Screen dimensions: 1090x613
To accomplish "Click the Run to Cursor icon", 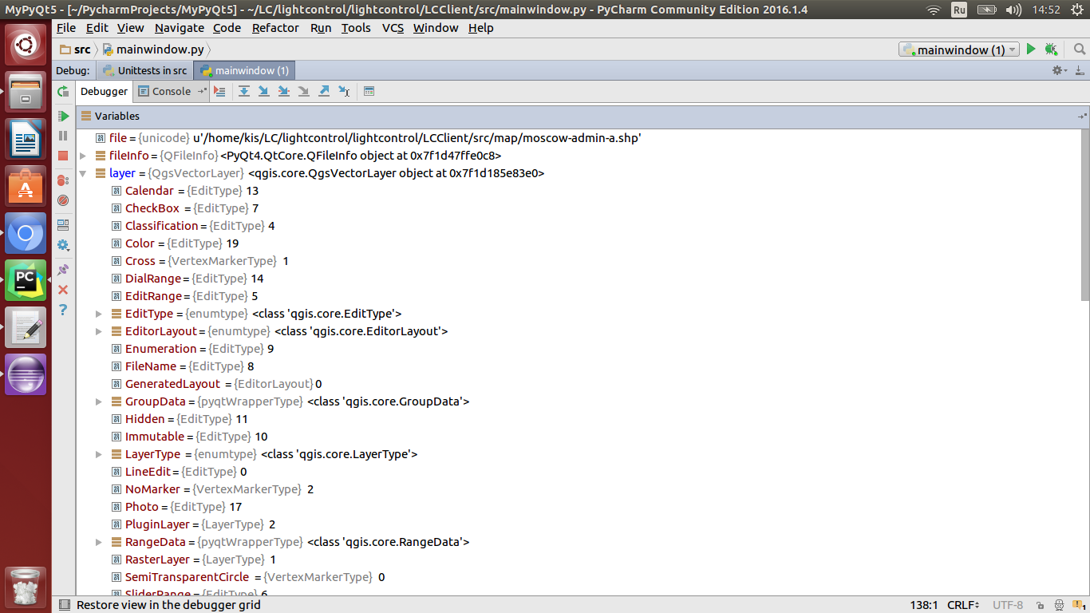I will point(344,91).
